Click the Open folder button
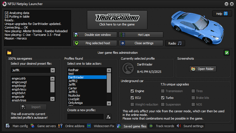236x133 pixels. click(203, 69)
